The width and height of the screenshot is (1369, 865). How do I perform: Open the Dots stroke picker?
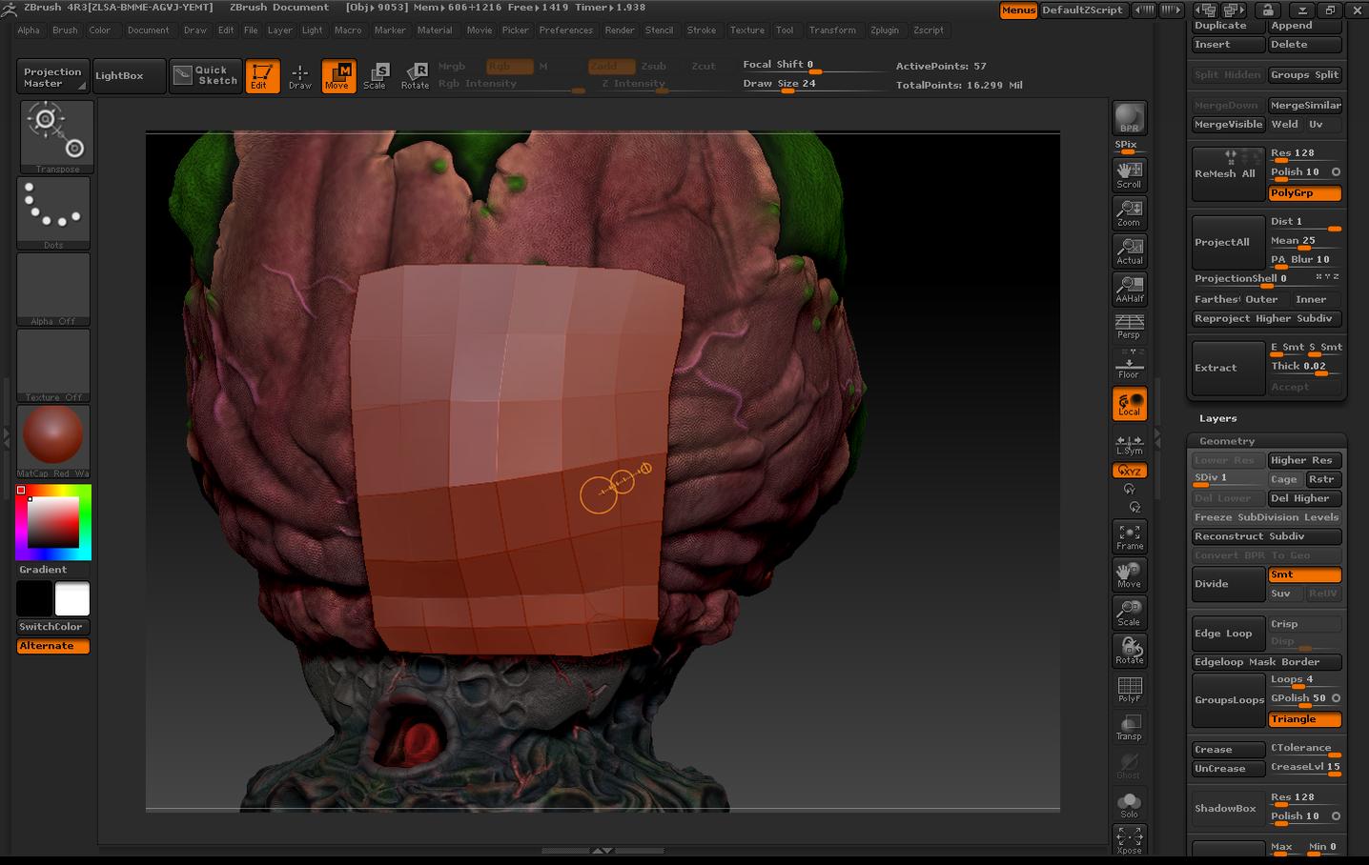(x=55, y=212)
